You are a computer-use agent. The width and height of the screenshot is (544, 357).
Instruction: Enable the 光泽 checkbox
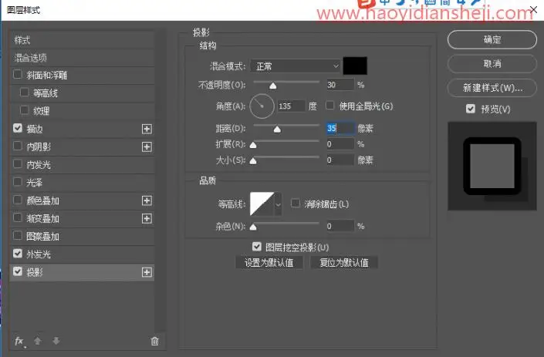[x=17, y=182]
